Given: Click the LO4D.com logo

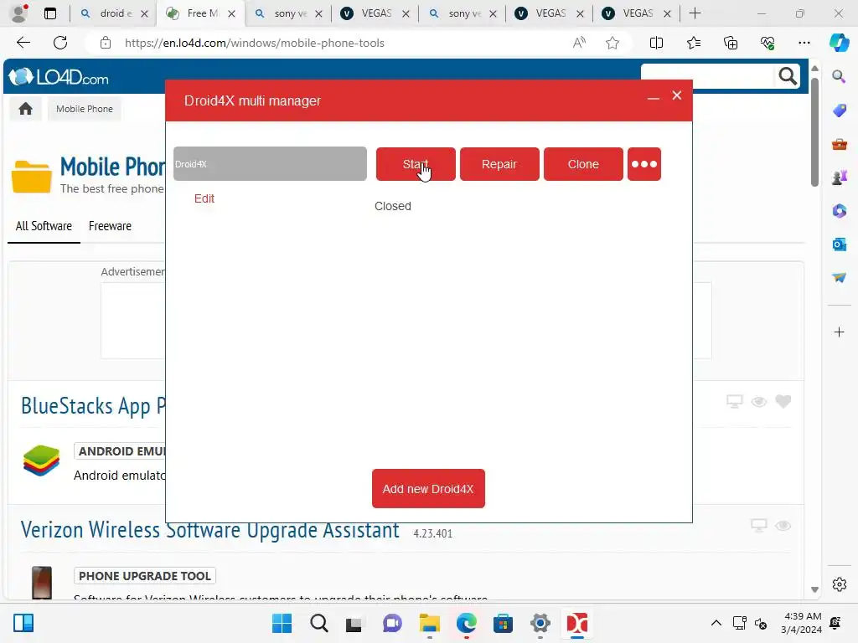Looking at the screenshot, I should click(x=59, y=77).
